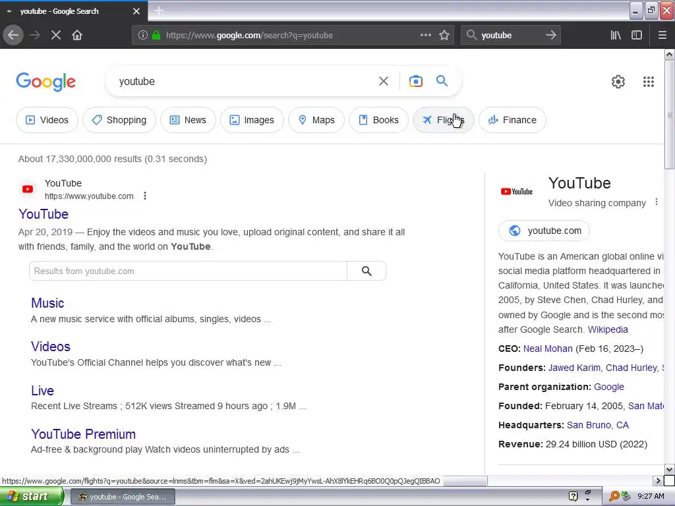This screenshot has width=675, height=506.
Task: Click the Google logo
Action: 46,82
